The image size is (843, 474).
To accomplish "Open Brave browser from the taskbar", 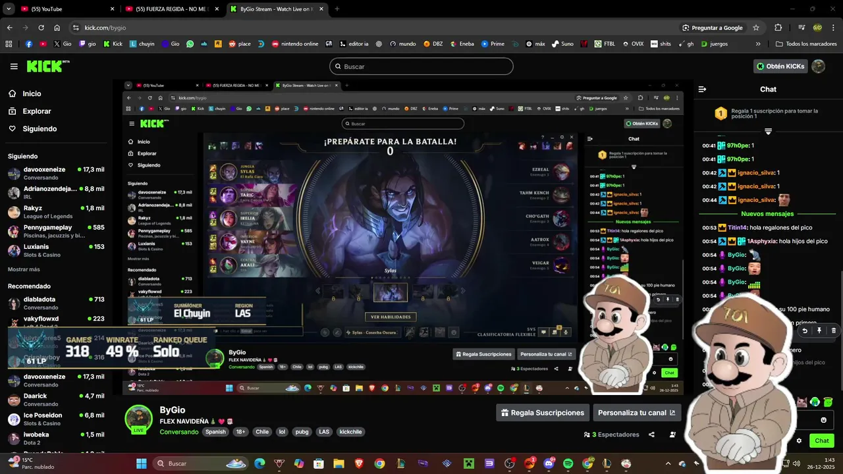I will pyautogui.click(x=359, y=463).
